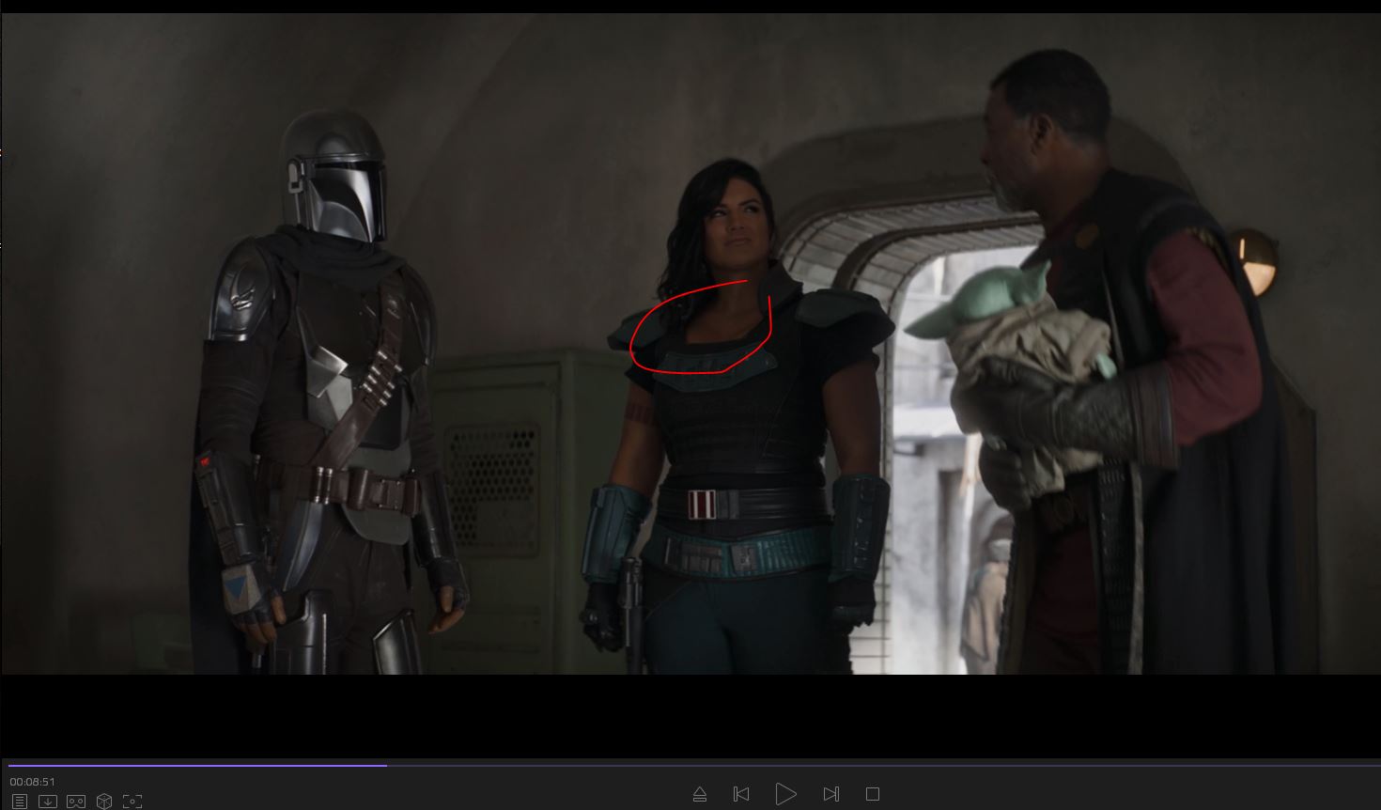Seek within the purple played progress bar
The image size is (1381, 810).
pyautogui.click(x=188, y=765)
